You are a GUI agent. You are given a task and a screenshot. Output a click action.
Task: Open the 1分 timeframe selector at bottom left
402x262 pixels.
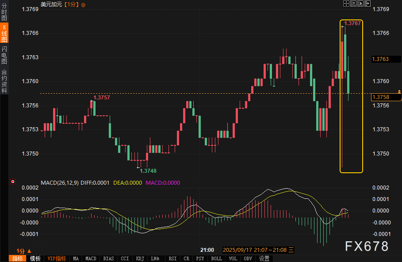click(x=23, y=250)
